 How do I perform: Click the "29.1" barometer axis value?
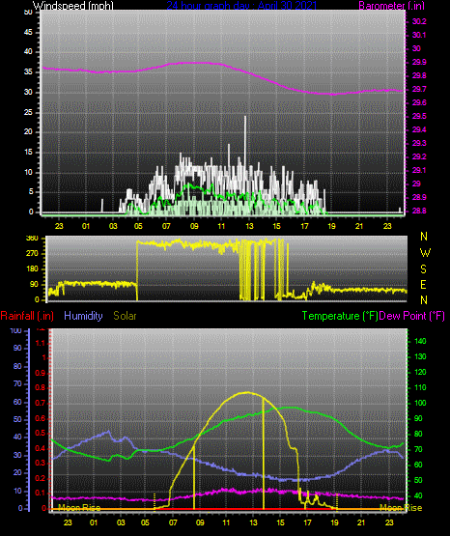click(x=419, y=170)
